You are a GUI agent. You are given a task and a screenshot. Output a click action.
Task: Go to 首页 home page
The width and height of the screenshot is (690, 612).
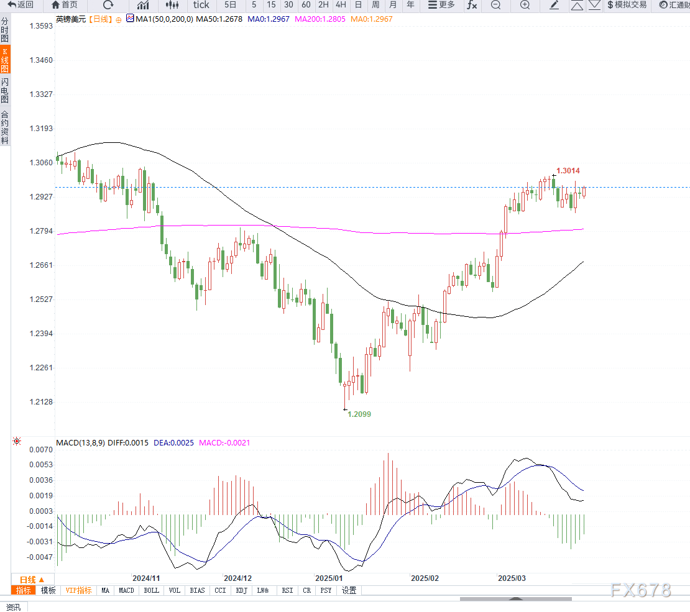click(65, 5)
